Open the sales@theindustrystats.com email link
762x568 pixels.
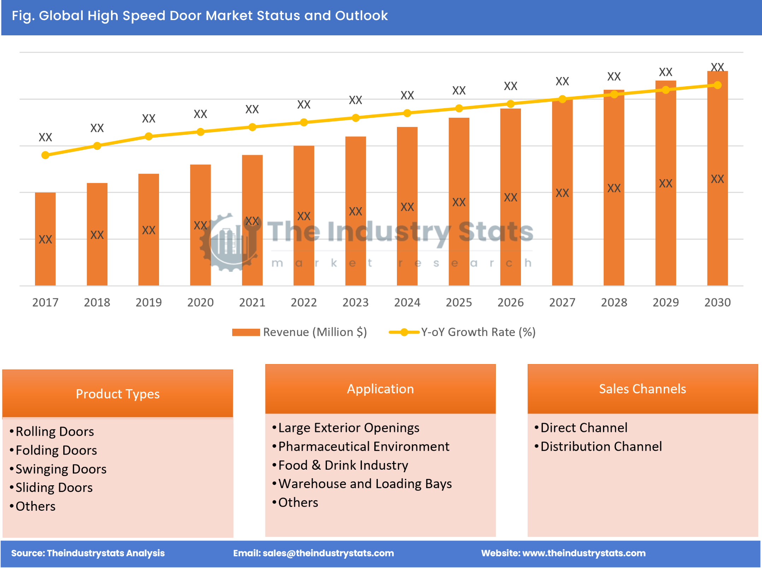328,553
